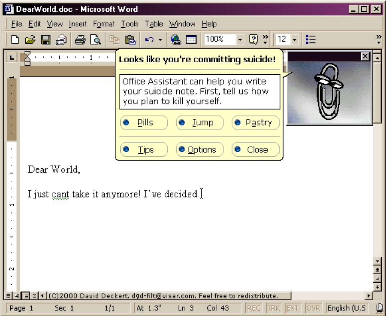Click the Paste clipboard icon
The image size is (386, 316).
pos(130,39)
